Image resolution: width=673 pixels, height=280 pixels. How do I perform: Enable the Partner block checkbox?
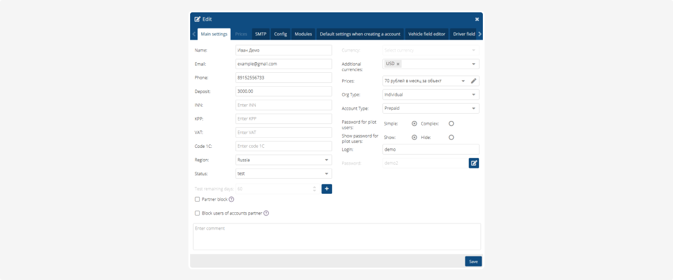coord(197,199)
